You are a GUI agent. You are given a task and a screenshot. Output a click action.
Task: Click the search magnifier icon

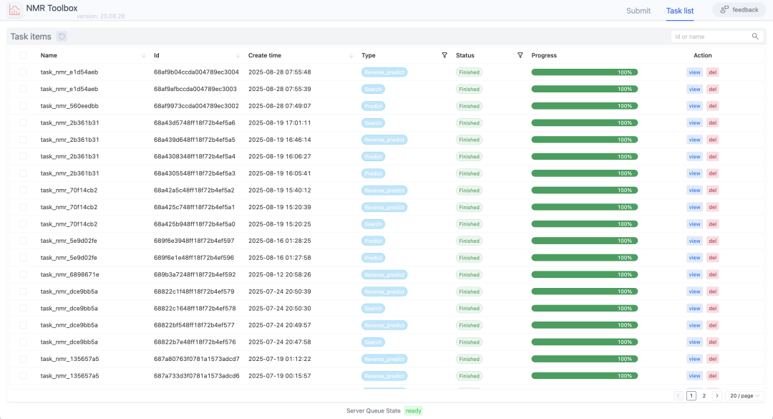click(755, 37)
